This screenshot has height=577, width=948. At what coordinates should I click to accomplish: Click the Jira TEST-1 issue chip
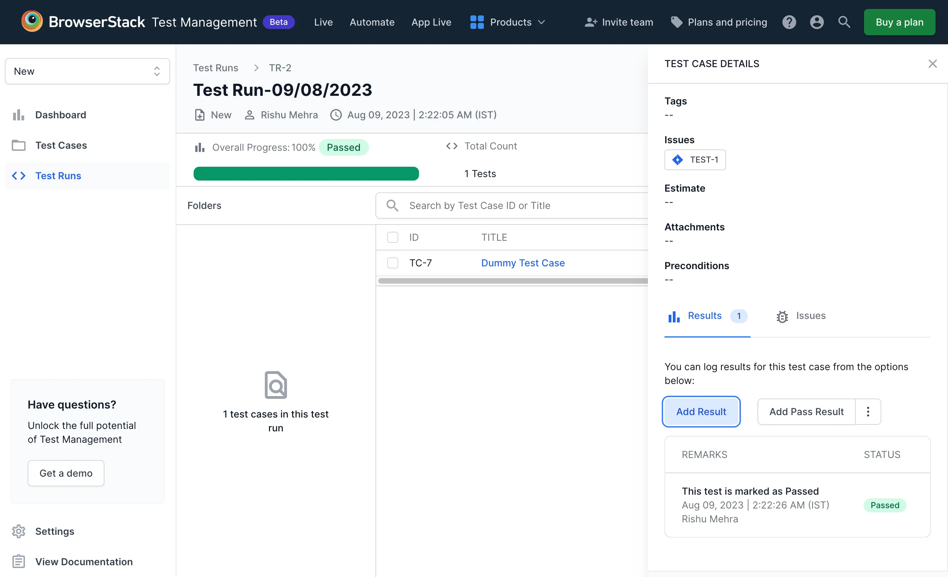coord(695,160)
